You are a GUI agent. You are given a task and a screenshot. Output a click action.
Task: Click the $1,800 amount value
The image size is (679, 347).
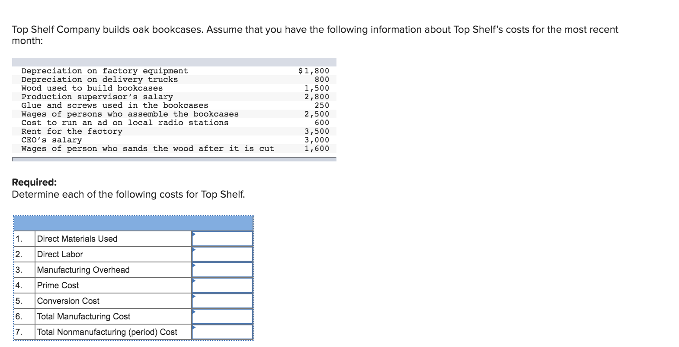pyautogui.click(x=314, y=71)
